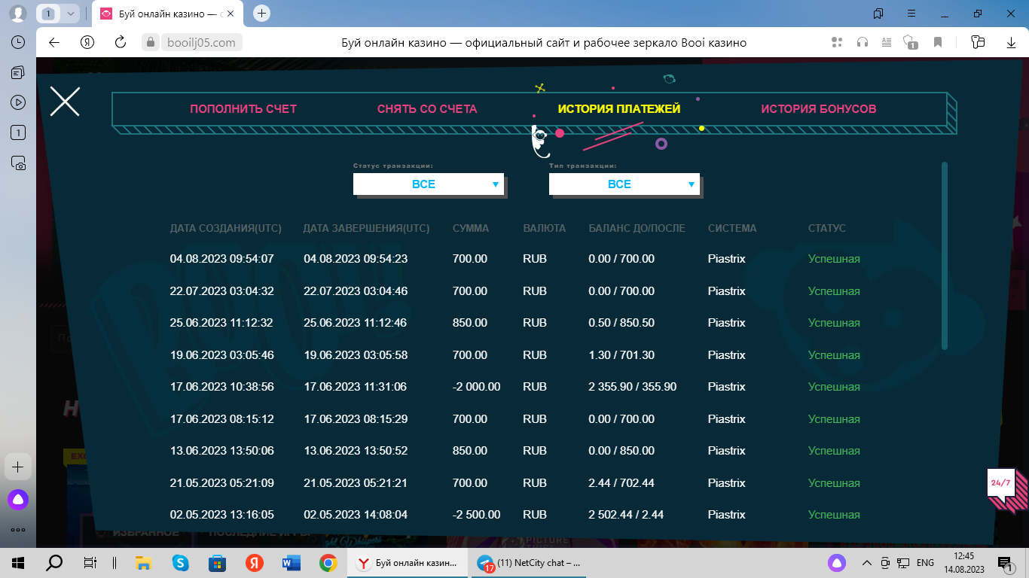Open the browser hamburger menu
This screenshot has height=578, width=1029.
coord(911,14)
